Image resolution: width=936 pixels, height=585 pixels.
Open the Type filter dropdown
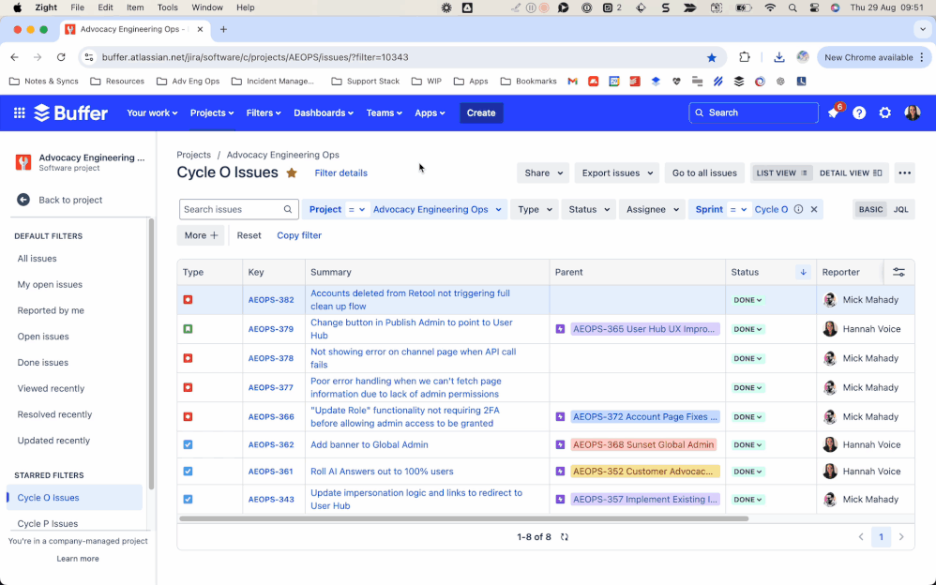coord(535,209)
